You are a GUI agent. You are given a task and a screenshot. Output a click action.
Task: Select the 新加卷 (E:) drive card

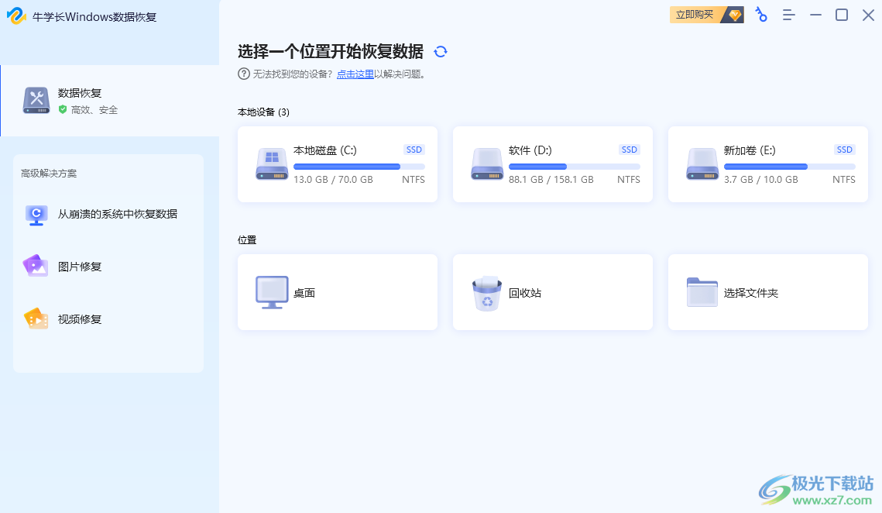(x=767, y=164)
